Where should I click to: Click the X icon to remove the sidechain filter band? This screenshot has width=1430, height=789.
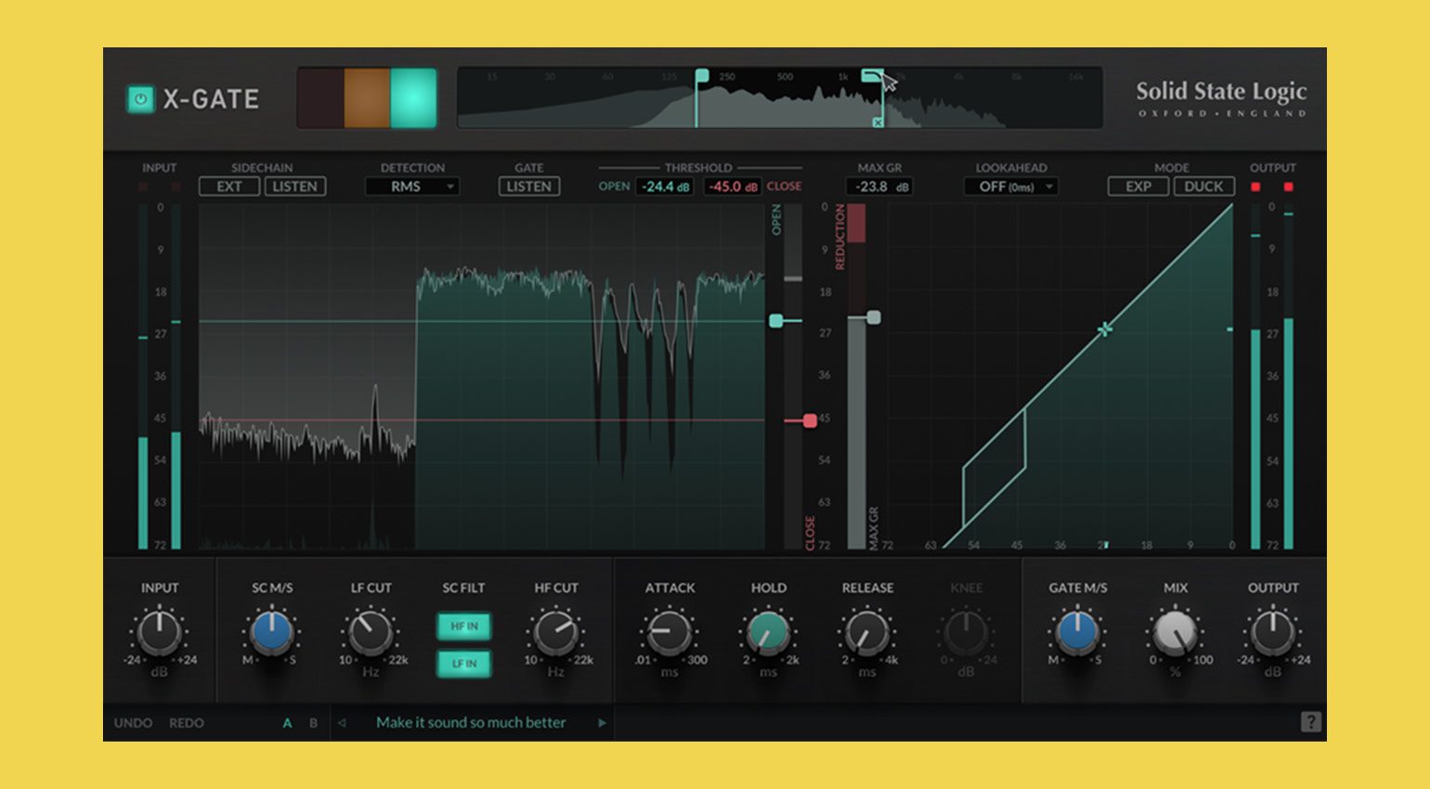877,122
